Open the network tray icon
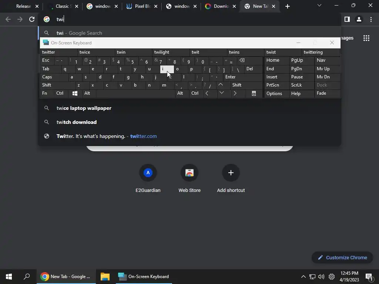Image resolution: width=379 pixels, height=284 pixels. click(x=312, y=277)
